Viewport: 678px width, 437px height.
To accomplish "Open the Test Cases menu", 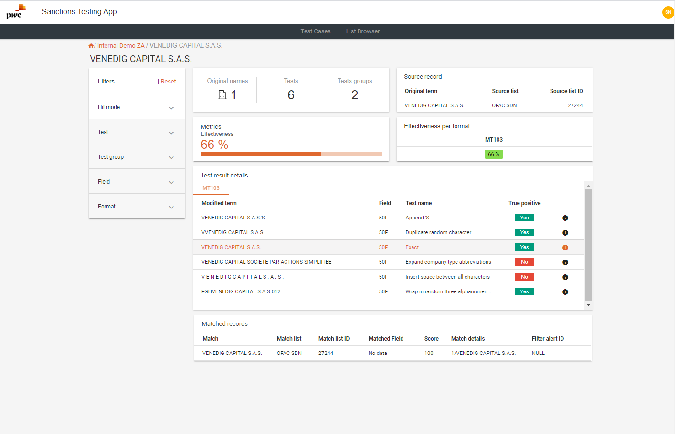I will (315, 31).
